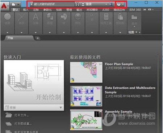Switch to the 插入 ribbon tab

coord(26,10)
